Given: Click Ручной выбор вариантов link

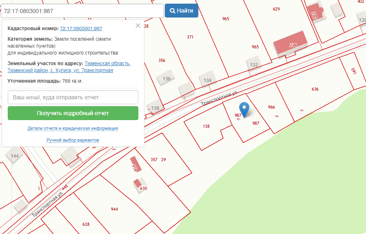Looking at the screenshot, I should 73,140.
